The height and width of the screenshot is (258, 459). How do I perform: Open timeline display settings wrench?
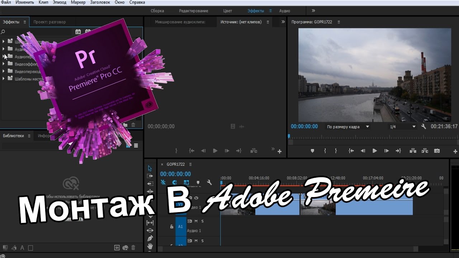coord(209,182)
